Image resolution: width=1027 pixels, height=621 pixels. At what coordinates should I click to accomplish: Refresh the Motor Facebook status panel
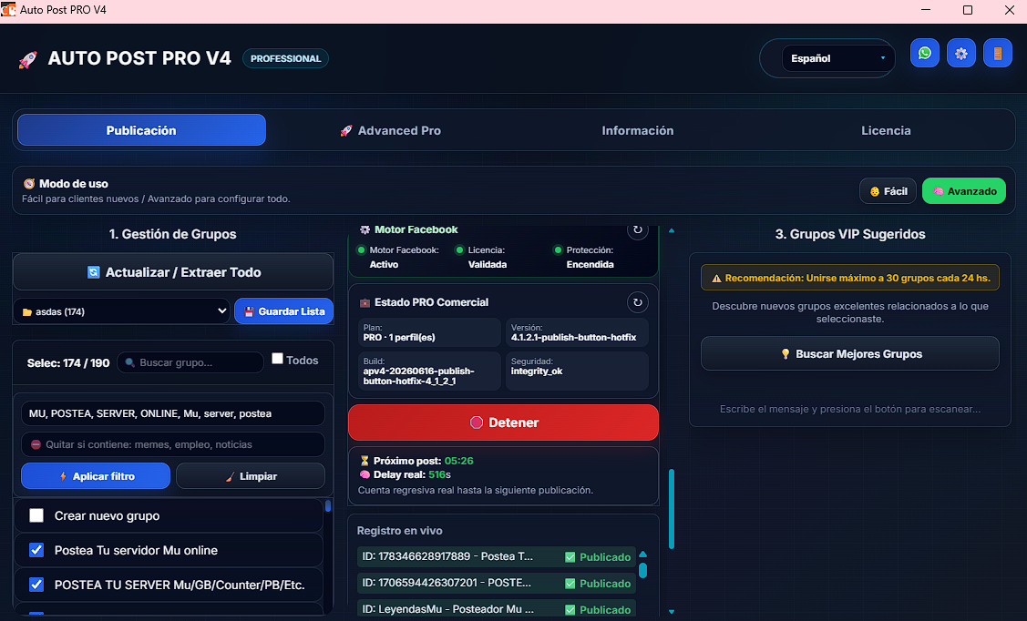tap(637, 230)
